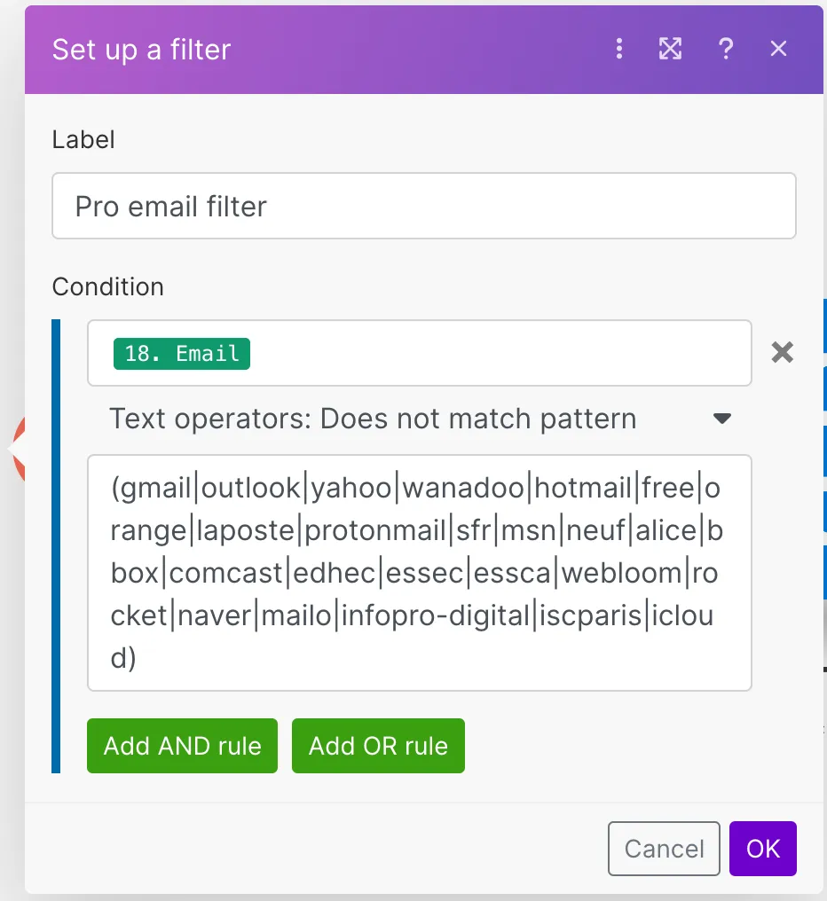
Task: Cancel the filter setup
Action: point(664,848)
